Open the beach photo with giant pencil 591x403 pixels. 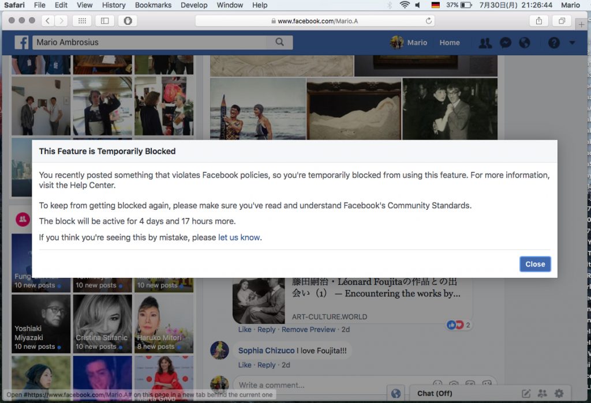click(258, 109)
